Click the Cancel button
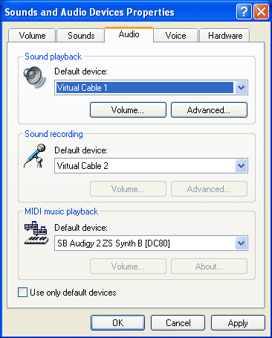The width and height of the screenshot is (272, 338). (x=178, y=322)
